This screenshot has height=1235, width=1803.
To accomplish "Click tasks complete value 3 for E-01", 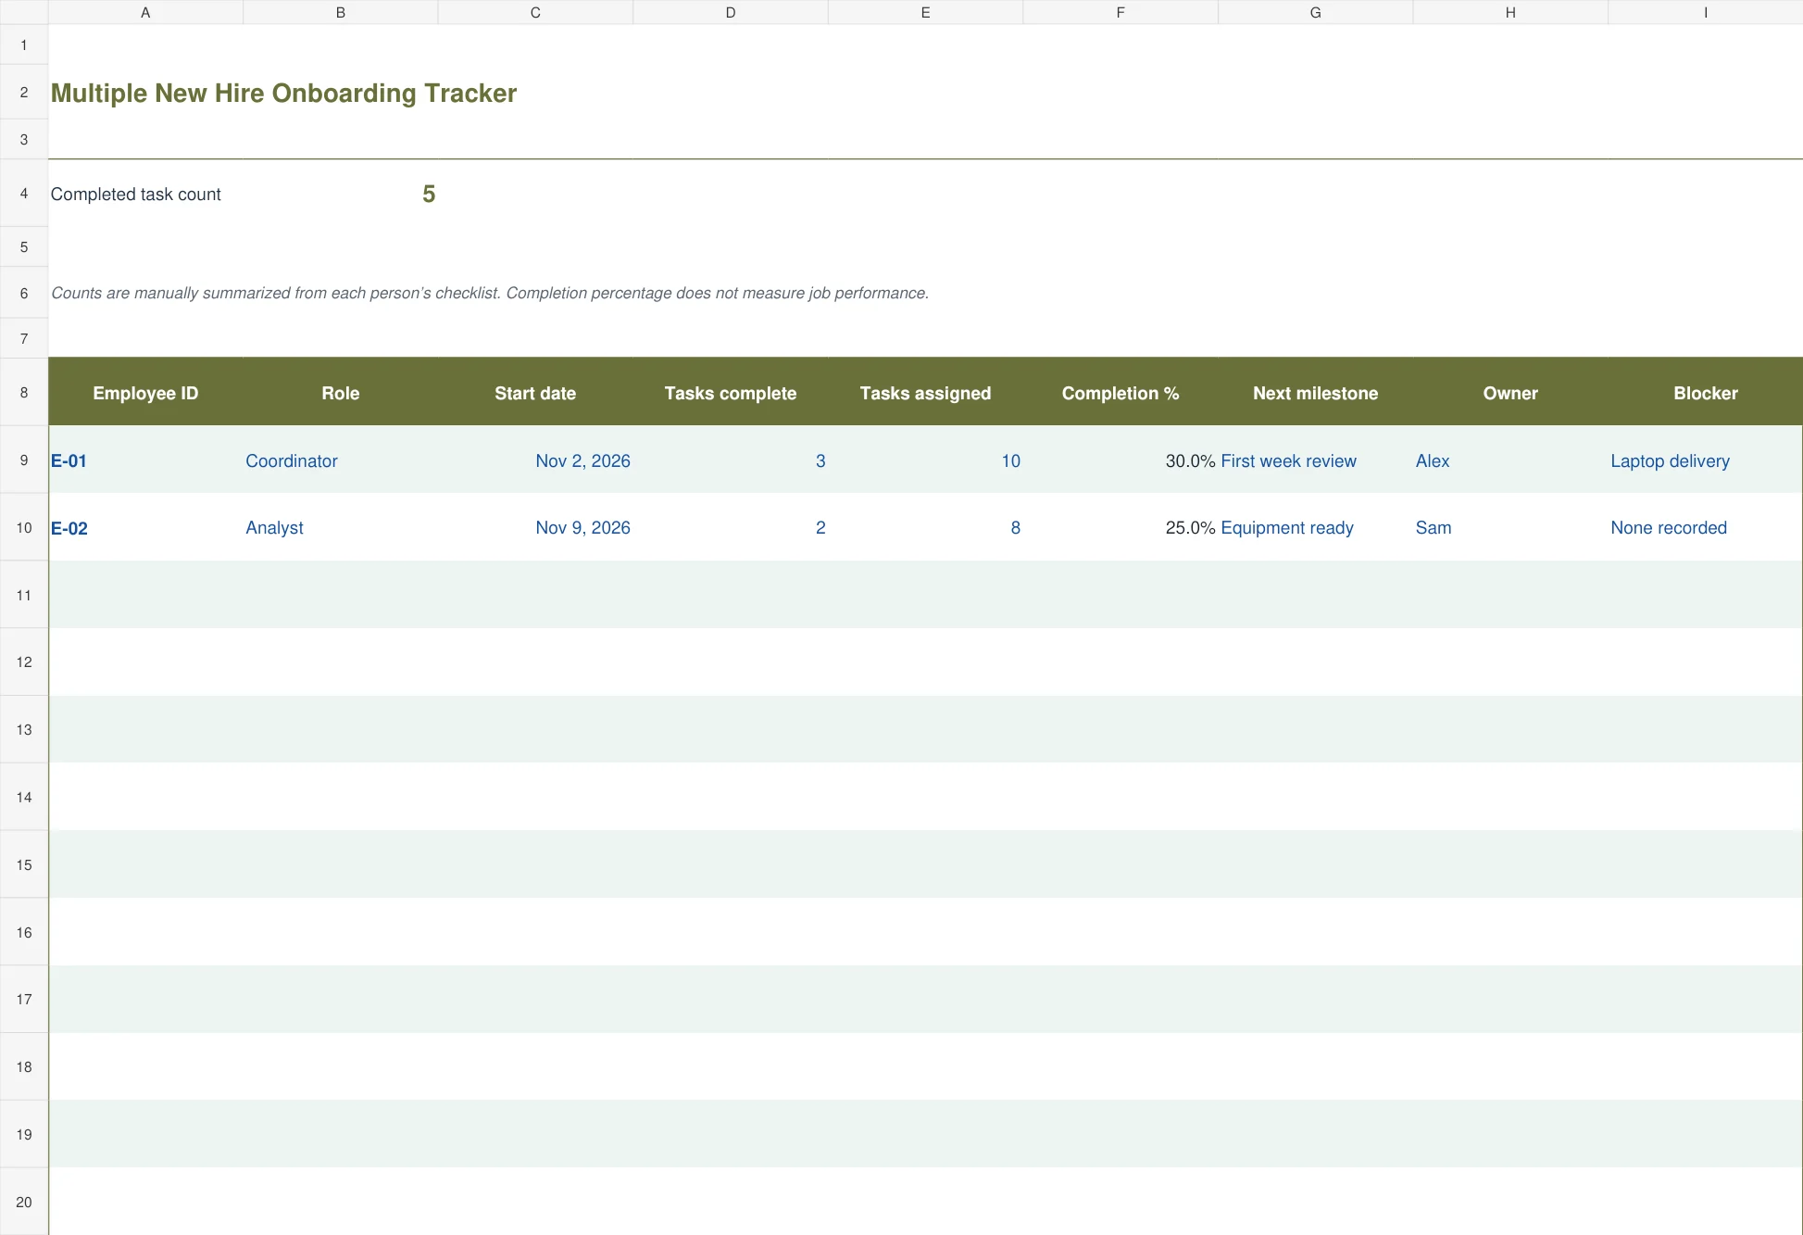I will (x=731, y=460).
